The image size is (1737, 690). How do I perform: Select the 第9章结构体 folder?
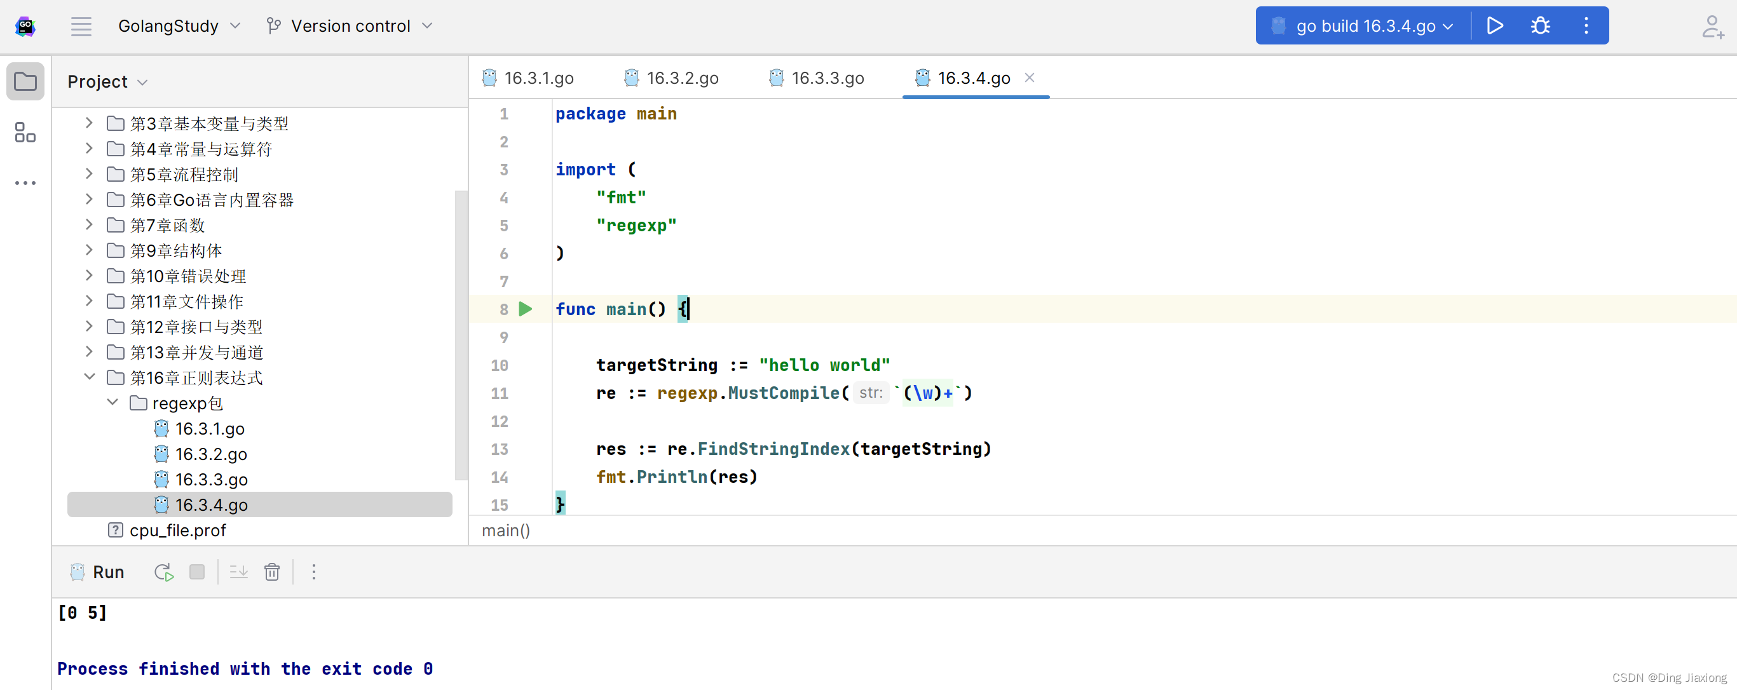tap(176, 251)
